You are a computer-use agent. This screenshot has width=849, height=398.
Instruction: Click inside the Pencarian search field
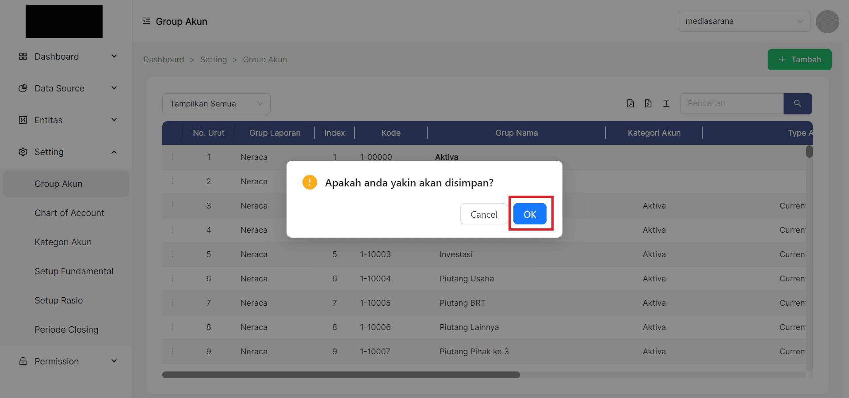point(731,103)
